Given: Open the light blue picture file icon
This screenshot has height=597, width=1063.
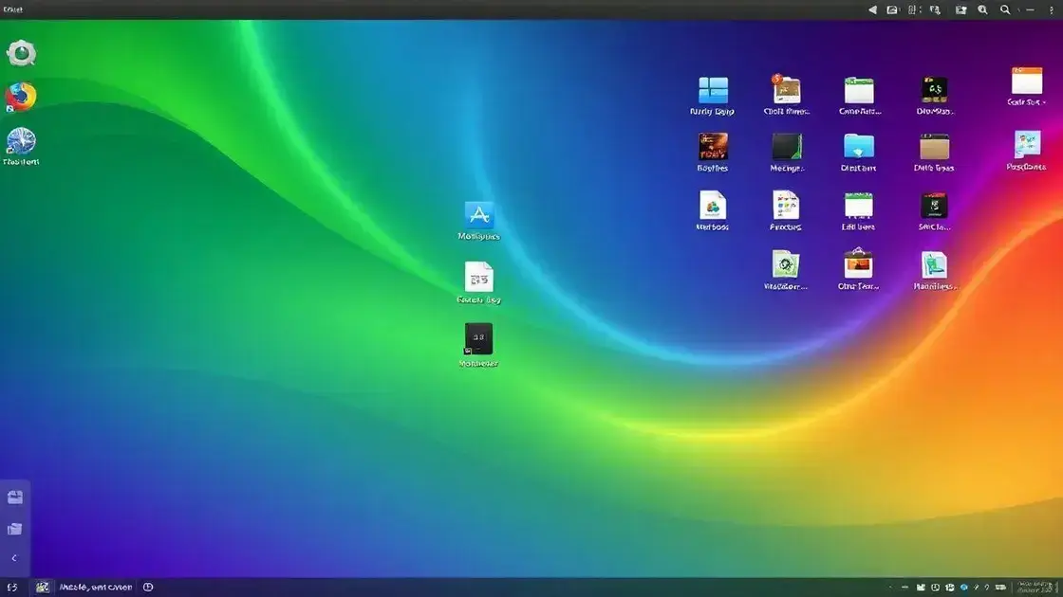Looking at the screenshot, I should click(1027, 145).
